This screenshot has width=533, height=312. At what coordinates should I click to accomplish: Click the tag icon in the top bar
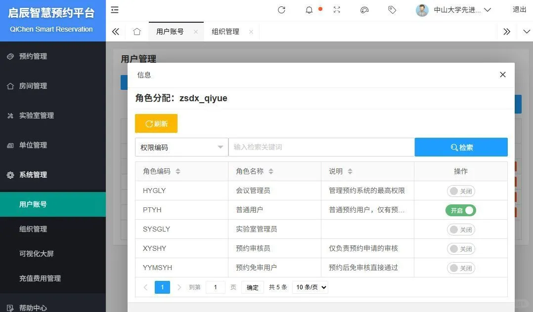click(x=392, y=10)
